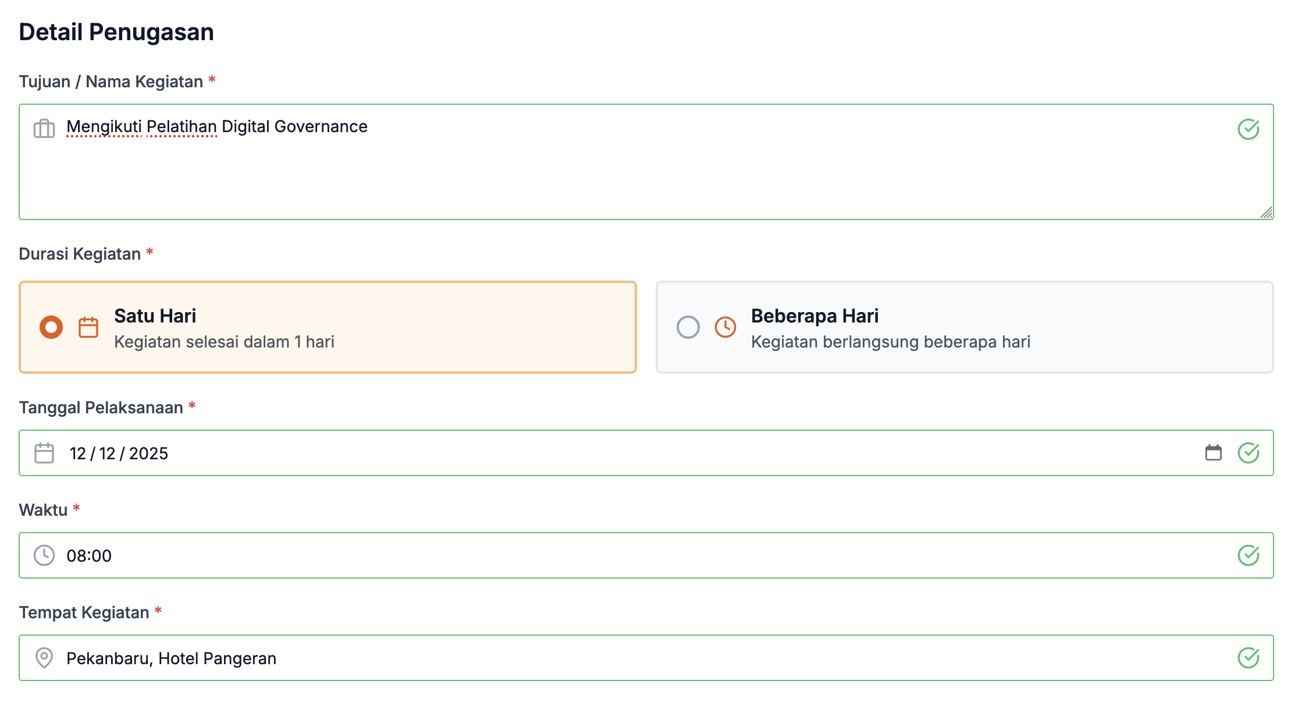Click the year 2025 in date field
Screen dimensions: 1309x716
coord(148,453)
